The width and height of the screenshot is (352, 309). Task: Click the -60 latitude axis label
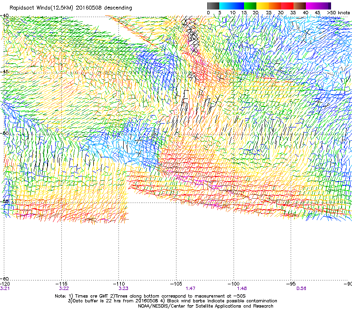(4, 279)
